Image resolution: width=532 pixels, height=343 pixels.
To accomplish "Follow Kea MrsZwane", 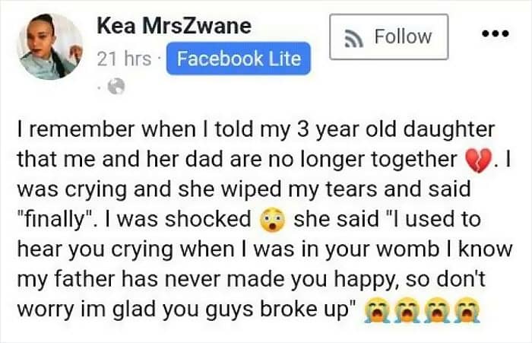I will pyautogui.click(x=389, y=37).
